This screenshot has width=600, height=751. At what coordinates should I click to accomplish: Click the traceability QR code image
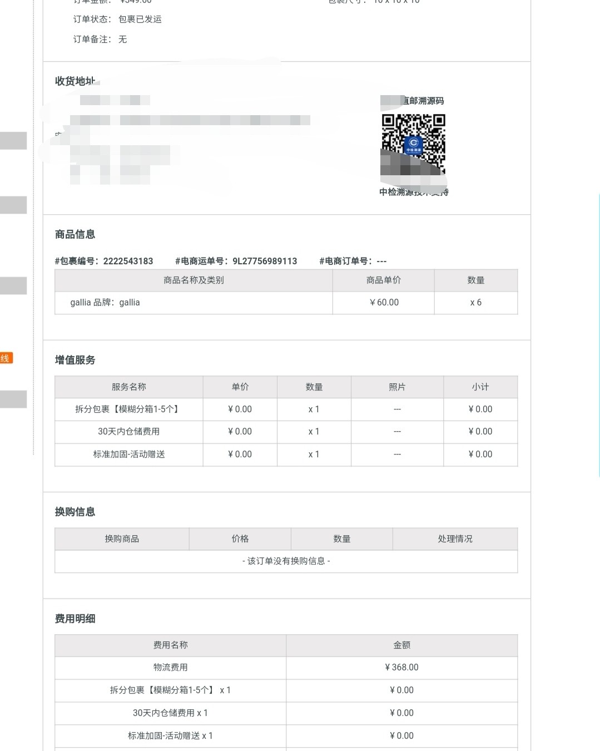(413, 146)
